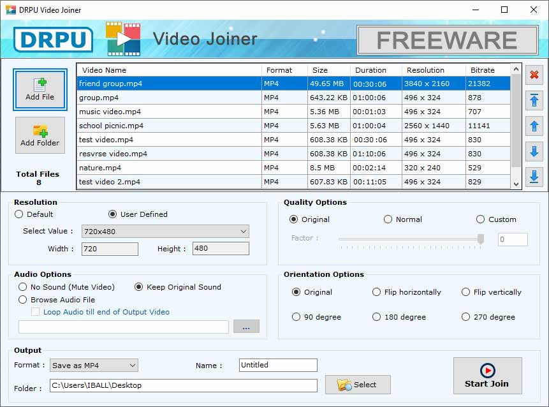
Task: Click the Resolution column header
Action: click(434, 70)
